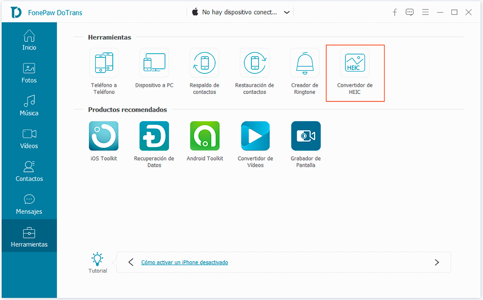Image resolution: width=483 pixels, height=300 pixels.
Task: Open the iOS Toolkit product
Action: click(104, 136)
